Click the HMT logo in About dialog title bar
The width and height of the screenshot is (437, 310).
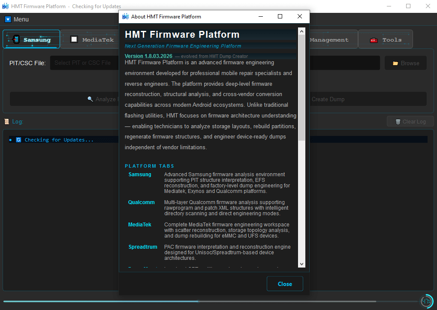(x=126, y=17)
